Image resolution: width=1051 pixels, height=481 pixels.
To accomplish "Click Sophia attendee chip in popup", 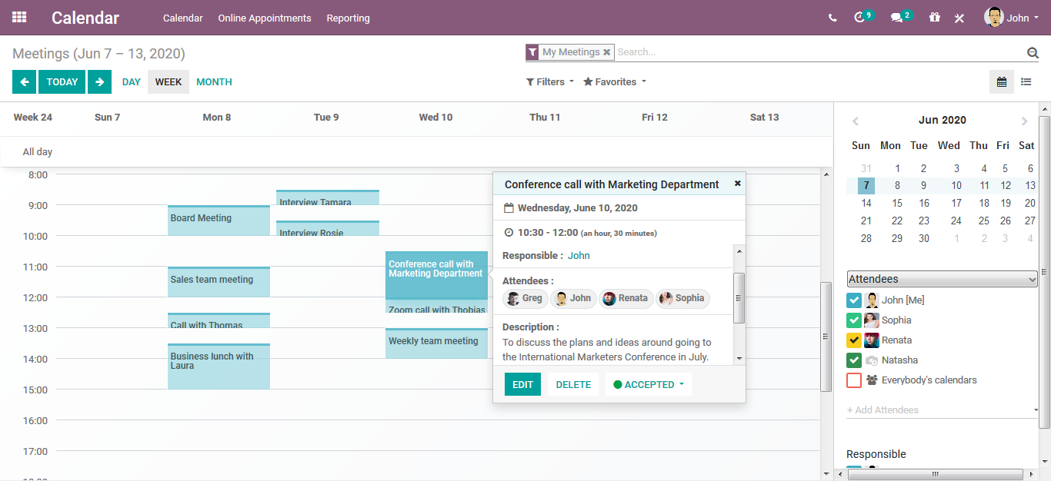I will pos(682,299).
